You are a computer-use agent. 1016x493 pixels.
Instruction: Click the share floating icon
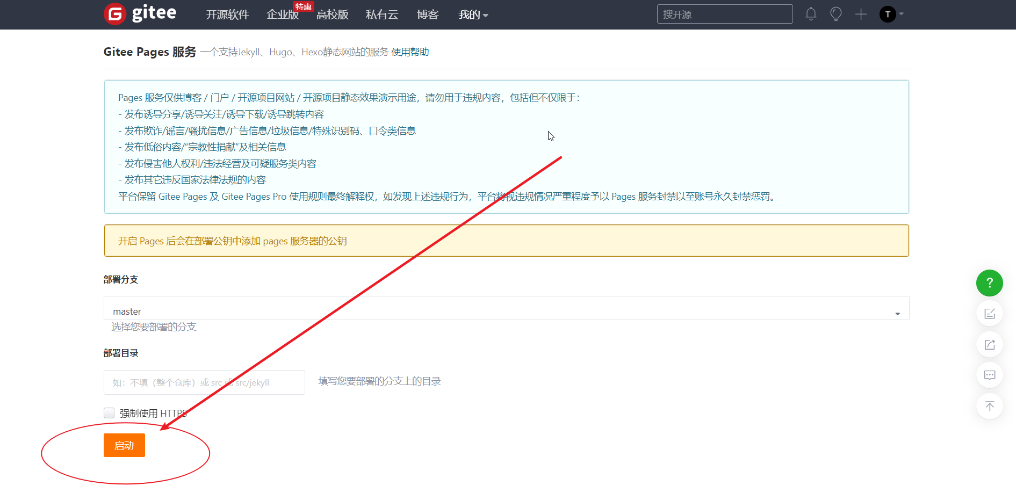pyautogui.click(x=989, y=344)
